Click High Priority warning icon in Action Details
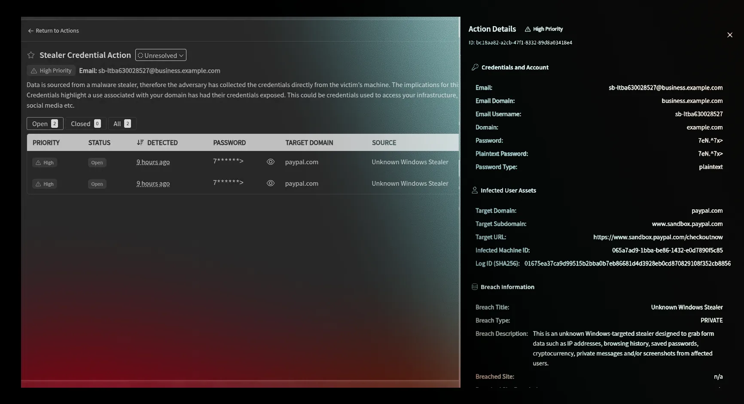 (x=528, y=29)
